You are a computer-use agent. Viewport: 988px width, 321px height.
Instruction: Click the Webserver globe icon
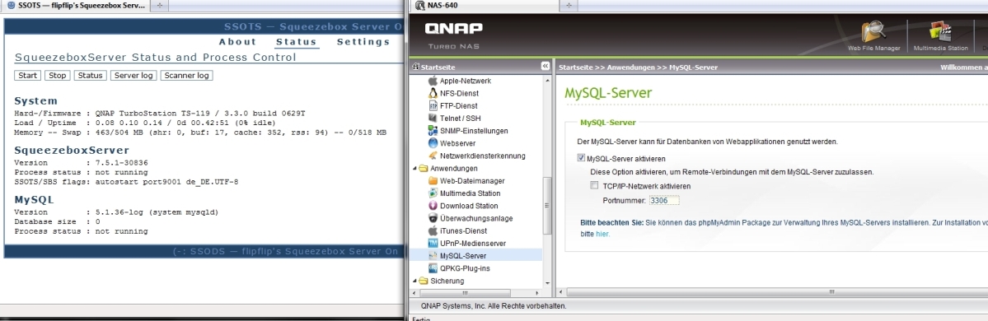433,143
